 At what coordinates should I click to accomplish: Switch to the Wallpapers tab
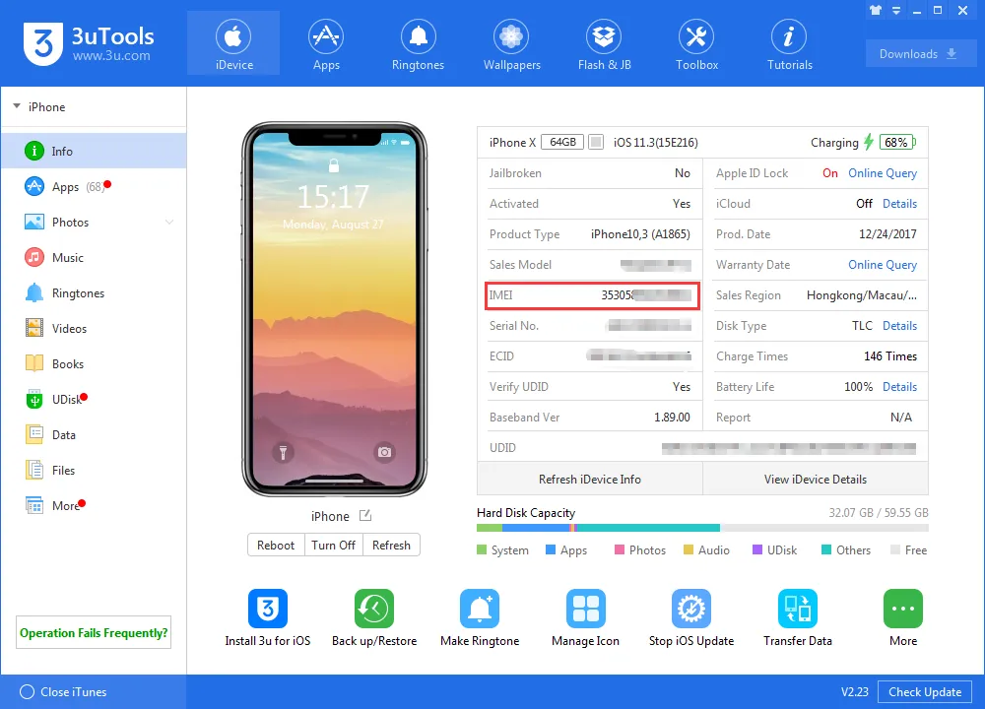(x=511, y=44)
